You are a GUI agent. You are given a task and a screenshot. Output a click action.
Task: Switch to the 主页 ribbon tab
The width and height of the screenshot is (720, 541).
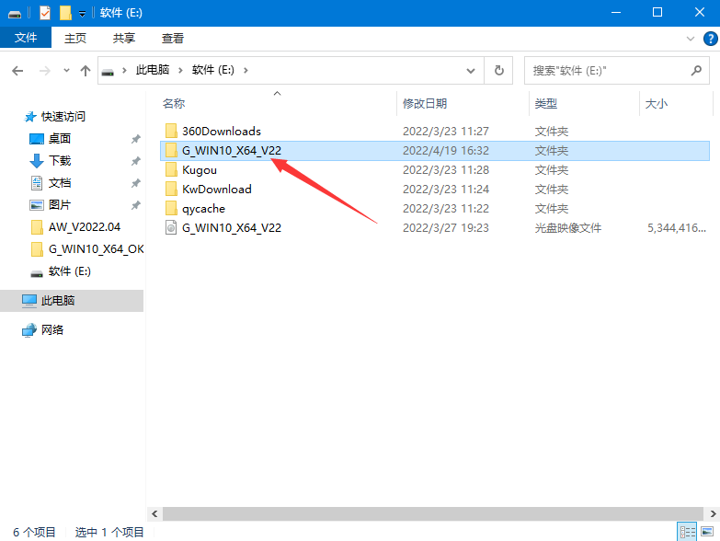pyautogui.click(x=75, y=38)
